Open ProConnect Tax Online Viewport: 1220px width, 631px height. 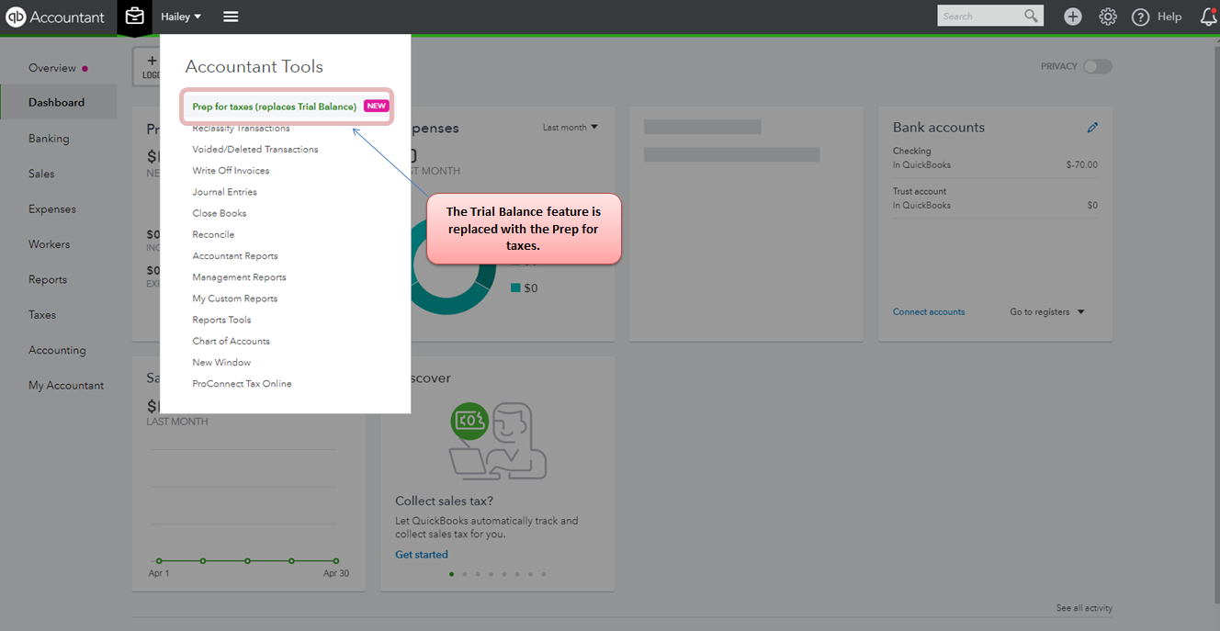coord(242,384)
